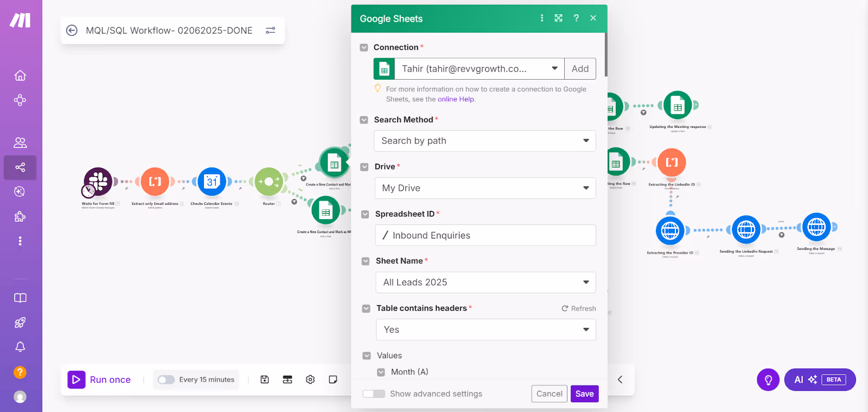The image size is (868, 412).
Task: Toggle the Search Method field checkbox
Action: [364, 120]
